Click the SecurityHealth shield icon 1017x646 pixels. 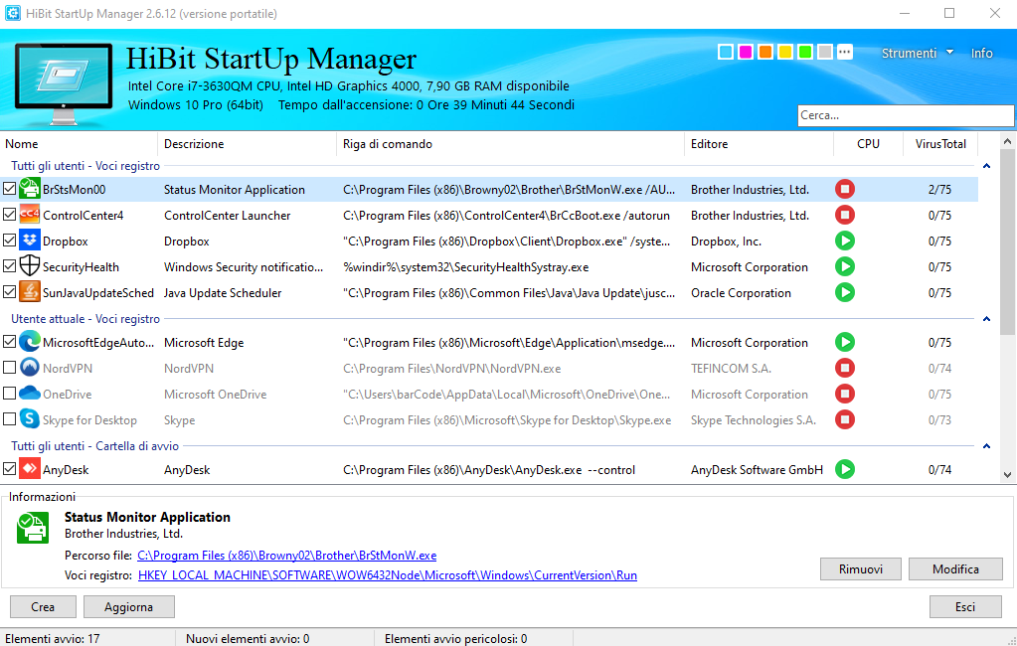[x=29, y=266]
